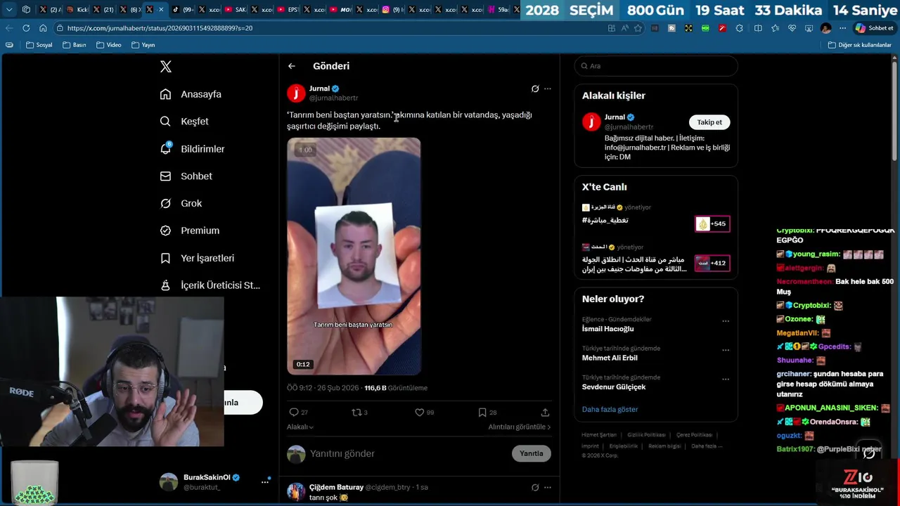
Task: Click the share icon on the post
Action: [x=545, y=413]
